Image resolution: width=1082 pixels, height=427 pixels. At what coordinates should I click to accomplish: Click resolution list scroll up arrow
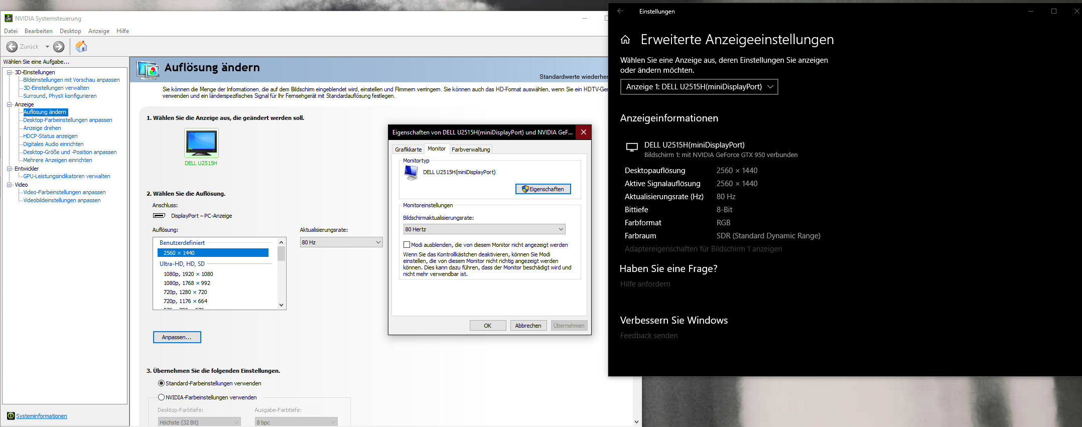point(281,241)
